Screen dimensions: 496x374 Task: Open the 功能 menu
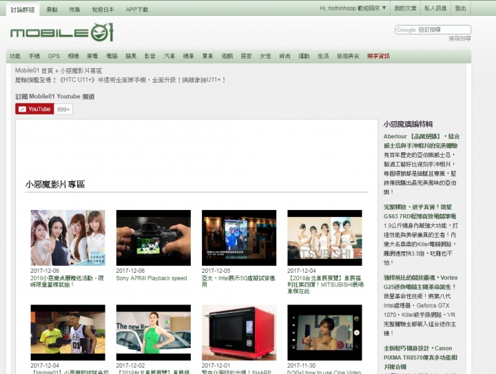15,56
